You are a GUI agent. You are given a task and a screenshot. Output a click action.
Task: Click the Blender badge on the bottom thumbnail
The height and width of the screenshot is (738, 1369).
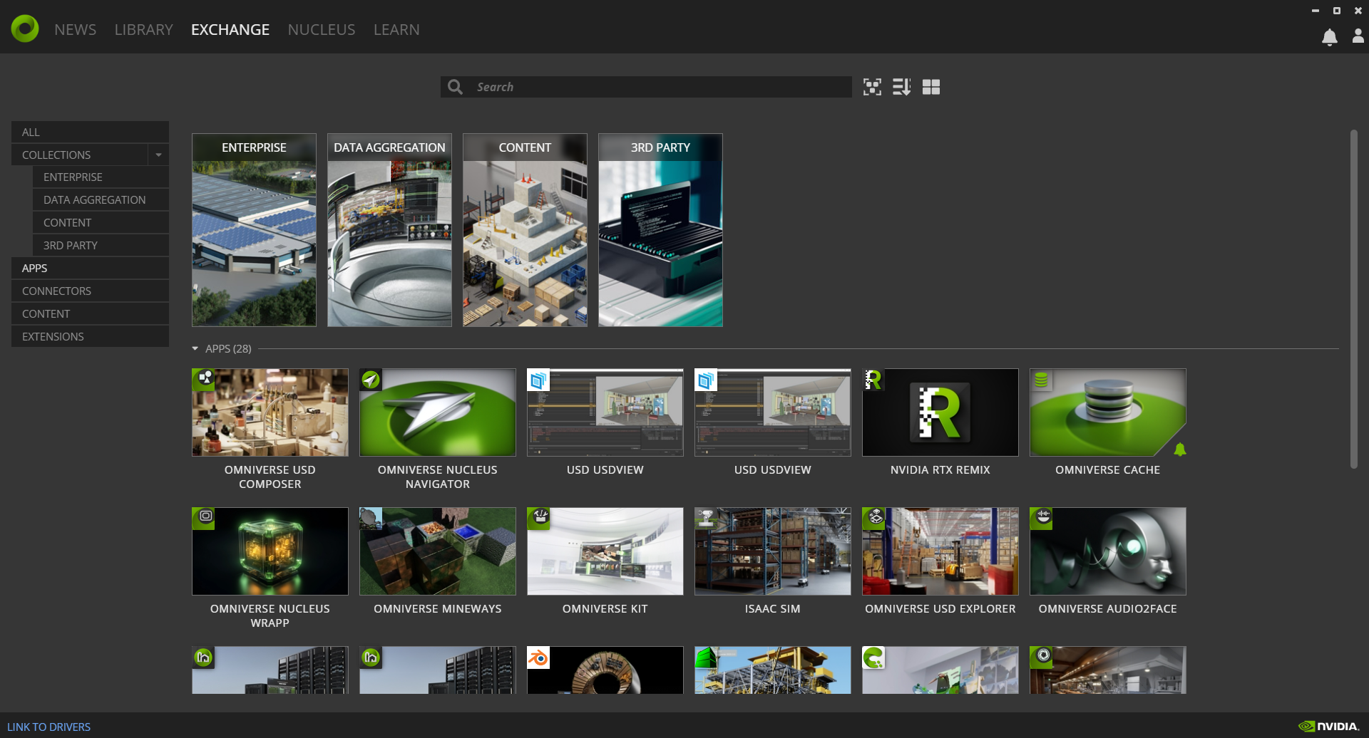click(538, 658)
